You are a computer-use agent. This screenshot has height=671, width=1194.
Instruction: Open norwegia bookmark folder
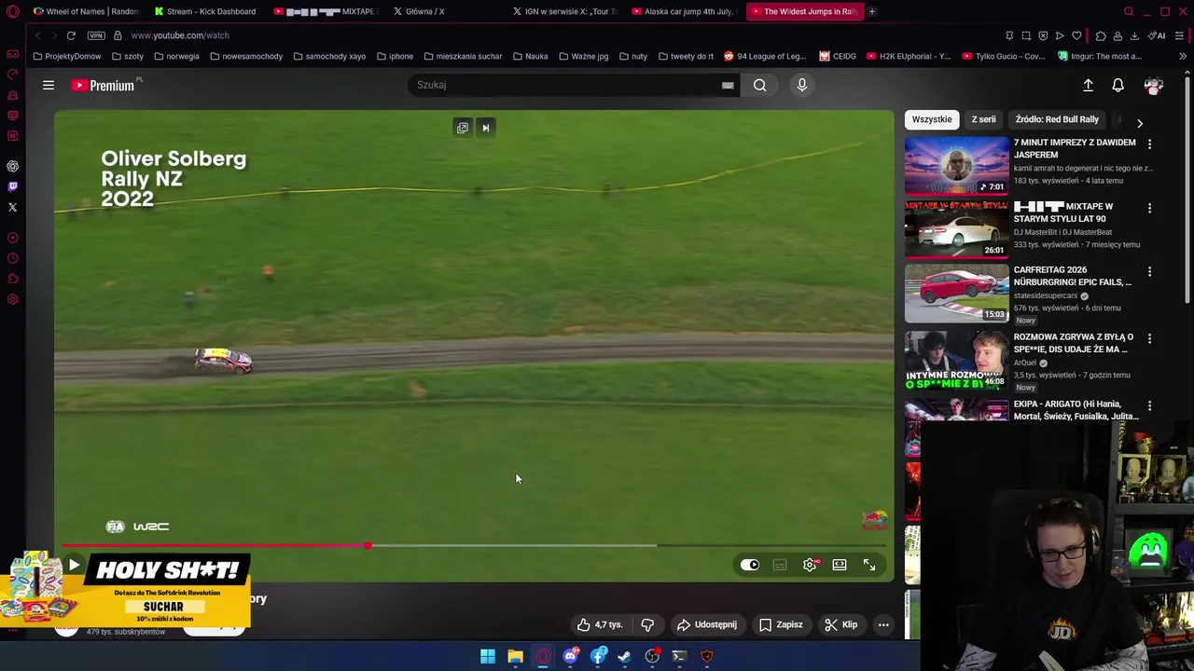(176, 56)
